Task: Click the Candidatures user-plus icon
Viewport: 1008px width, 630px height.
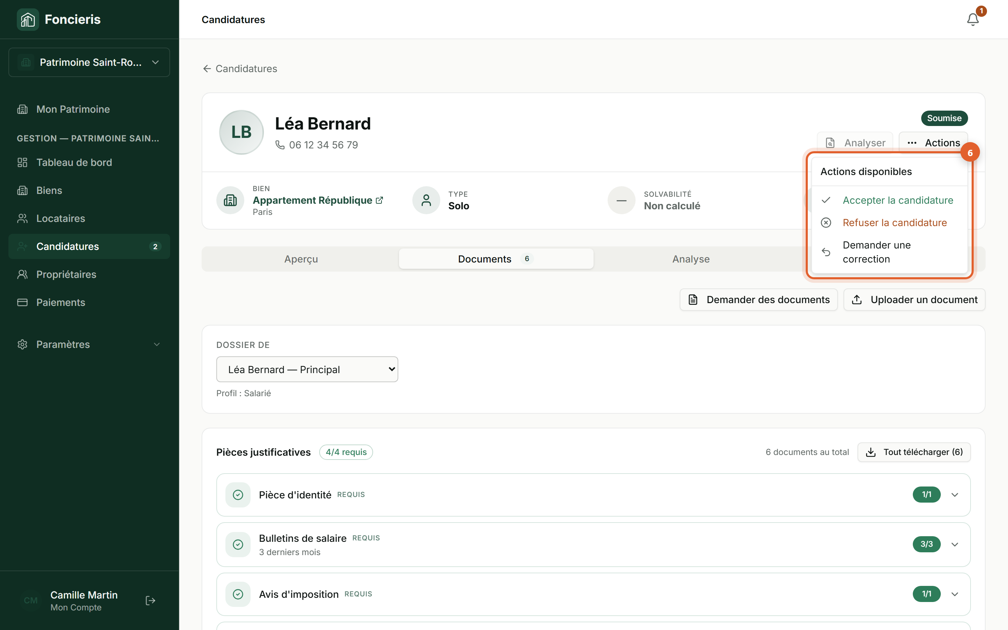Action: pyautogui.click(x=22, y=246)
